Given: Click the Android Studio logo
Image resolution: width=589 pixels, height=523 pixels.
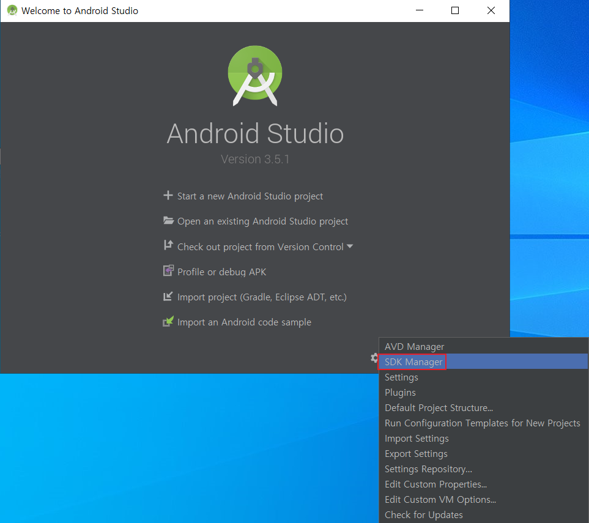Looking at the screenshot, I should click(x=255, y=75).
